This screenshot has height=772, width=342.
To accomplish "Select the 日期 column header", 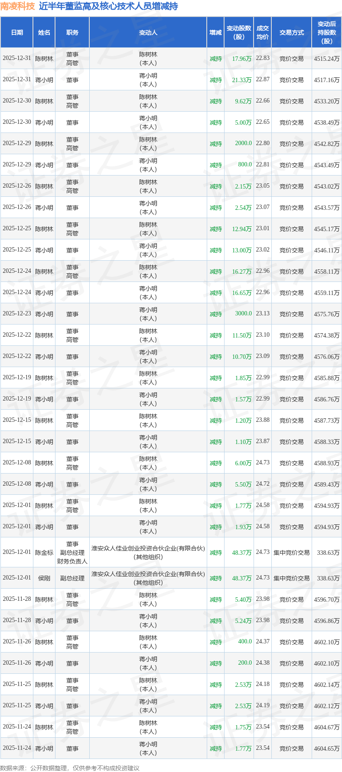I will pos(17,33).
